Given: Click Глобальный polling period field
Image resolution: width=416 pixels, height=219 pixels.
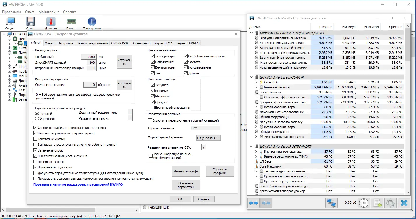Looking at the screenshot, I should click(x=89, y=57).
